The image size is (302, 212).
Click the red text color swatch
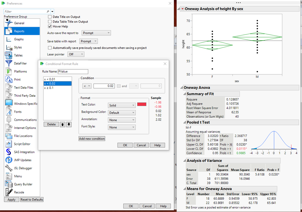[x=142, y=104]
